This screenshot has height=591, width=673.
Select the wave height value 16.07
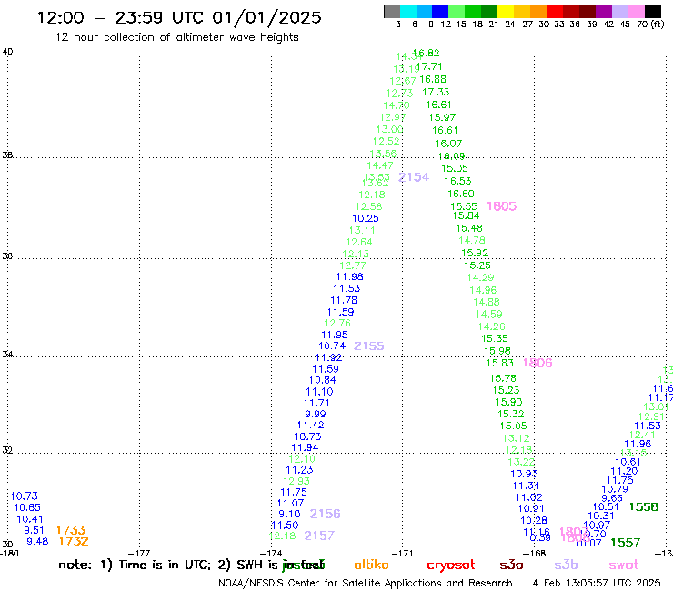tap(448, 144)
